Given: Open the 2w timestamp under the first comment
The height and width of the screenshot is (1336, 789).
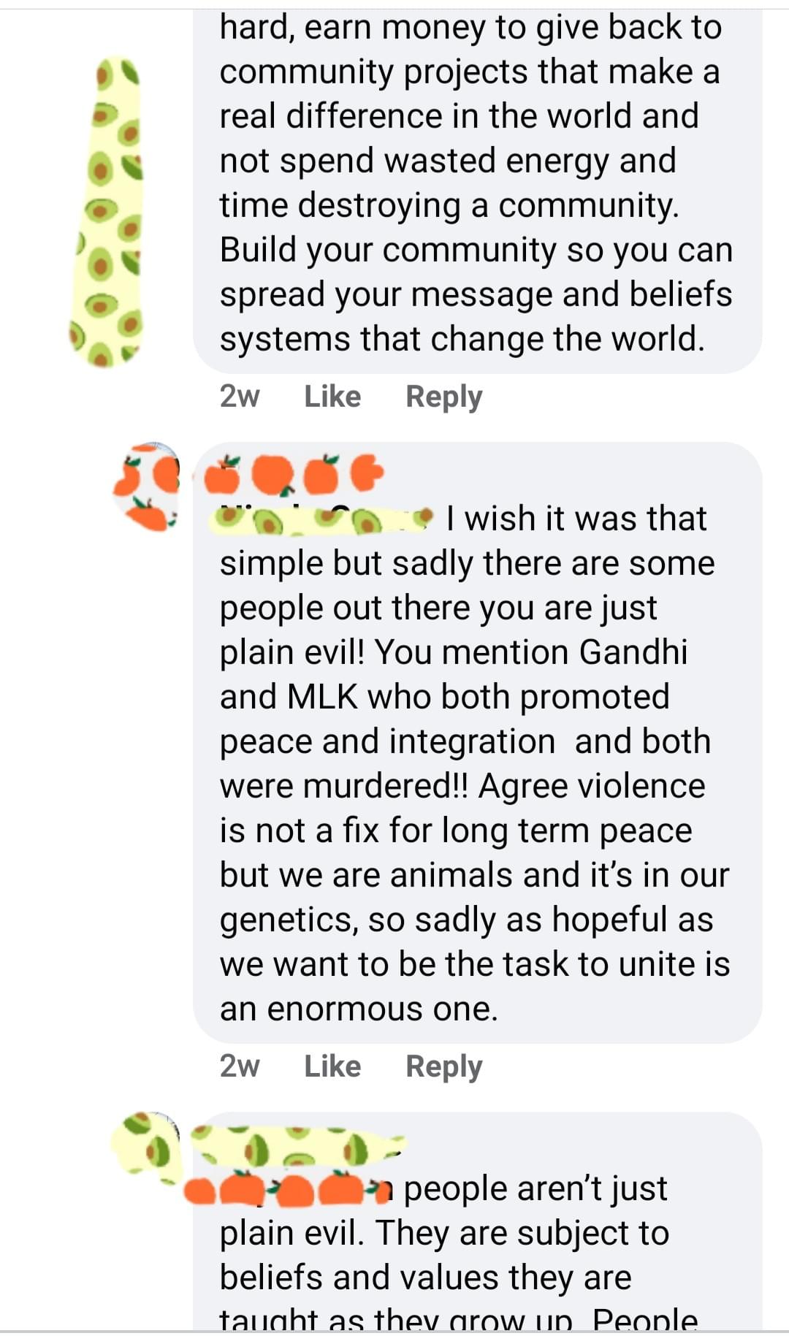Looking at the screenshot, I should pos(240,397).
